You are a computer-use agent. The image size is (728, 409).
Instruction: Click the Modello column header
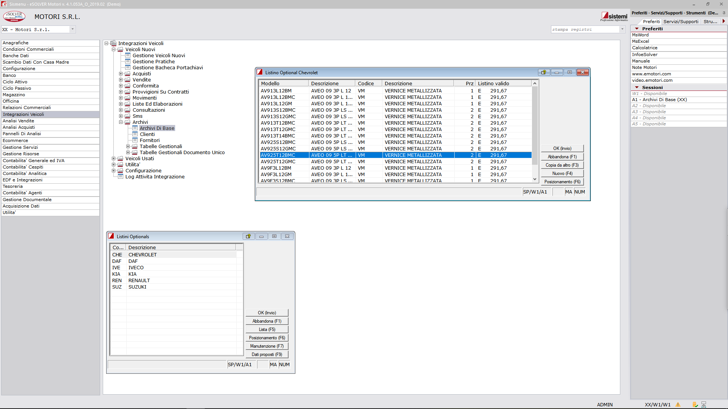coord(283,83)
